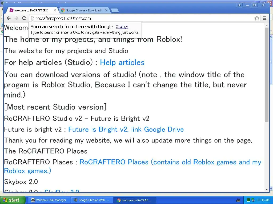Click the page icon in the address bar
Viewport: 273px width, 204px height.
(x=33, y=18)
